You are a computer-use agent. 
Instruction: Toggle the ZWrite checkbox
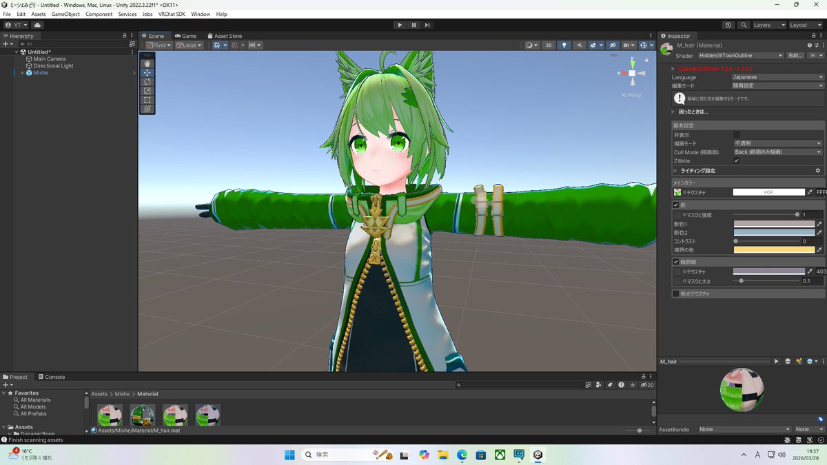point(736,161)
